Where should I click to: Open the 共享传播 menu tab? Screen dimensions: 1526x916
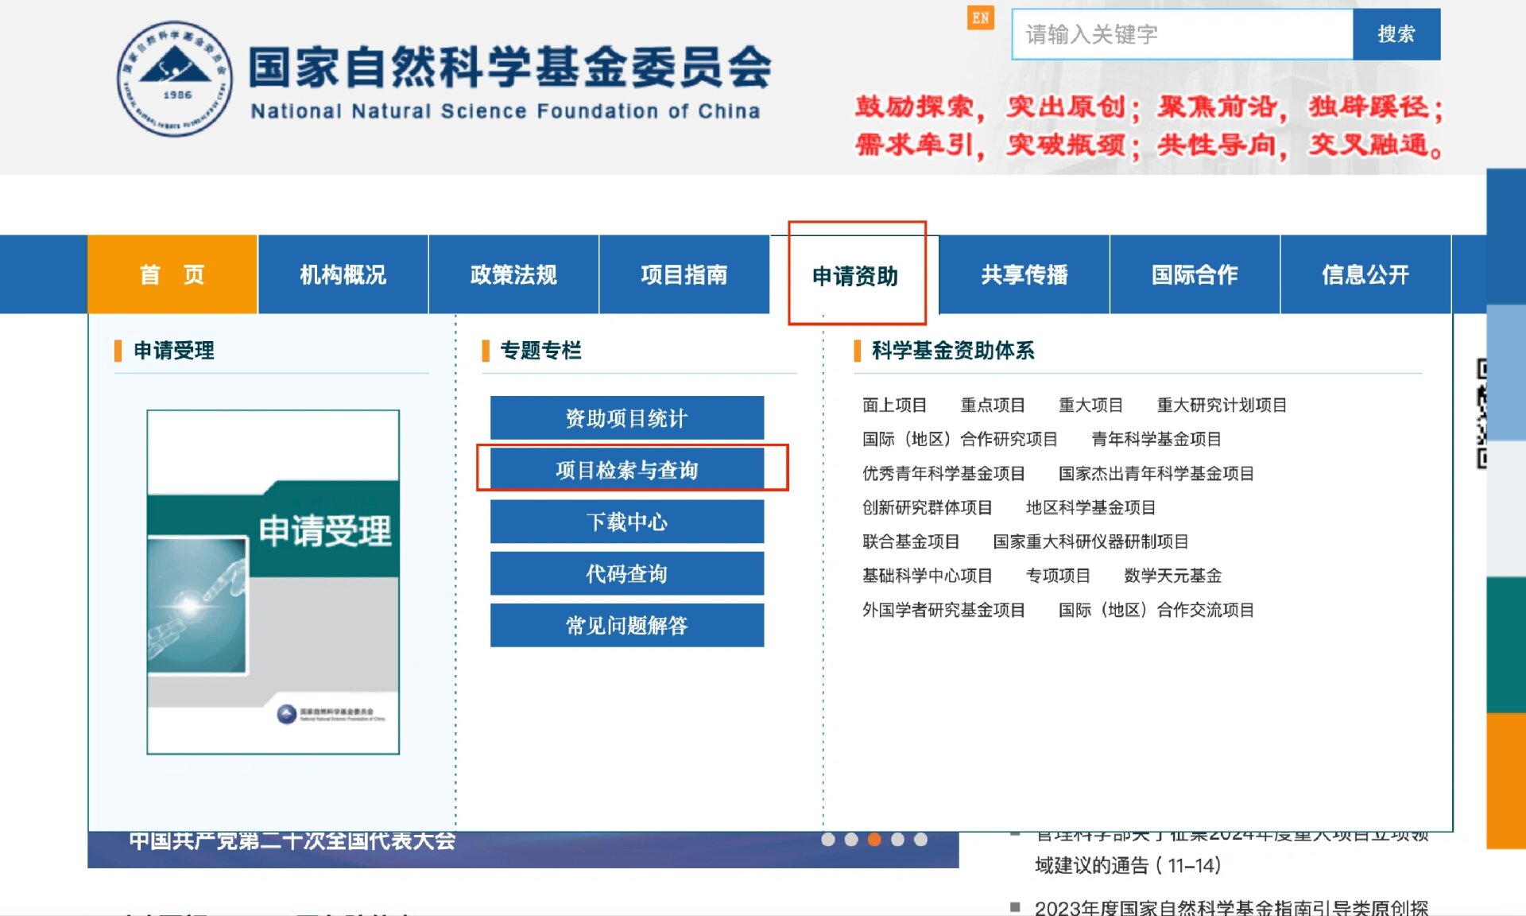tap(1024, 274)
